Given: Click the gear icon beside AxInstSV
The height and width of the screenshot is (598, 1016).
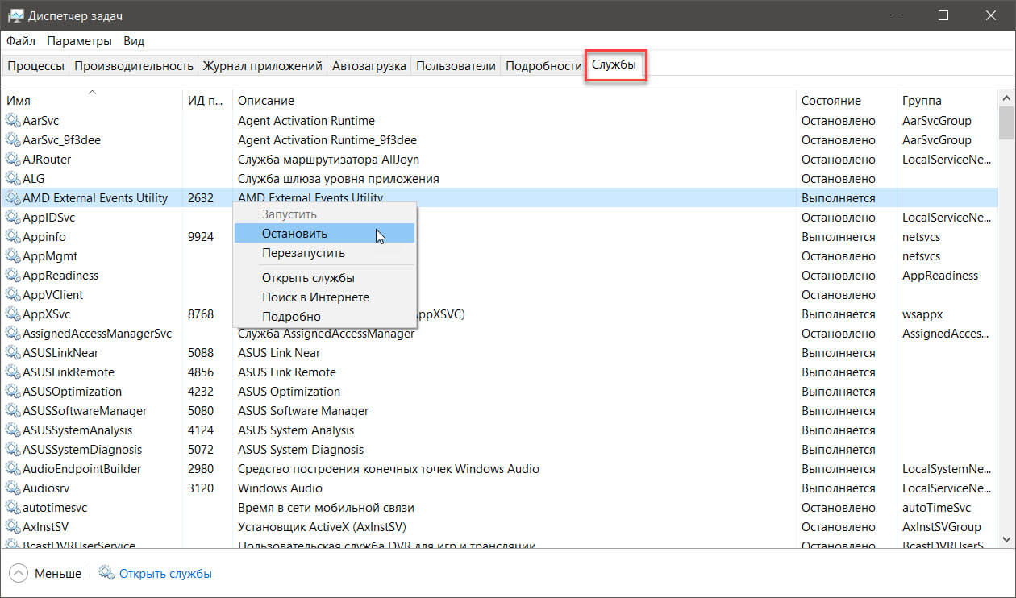Looking at the screenshot, I should tap(13, 527).
